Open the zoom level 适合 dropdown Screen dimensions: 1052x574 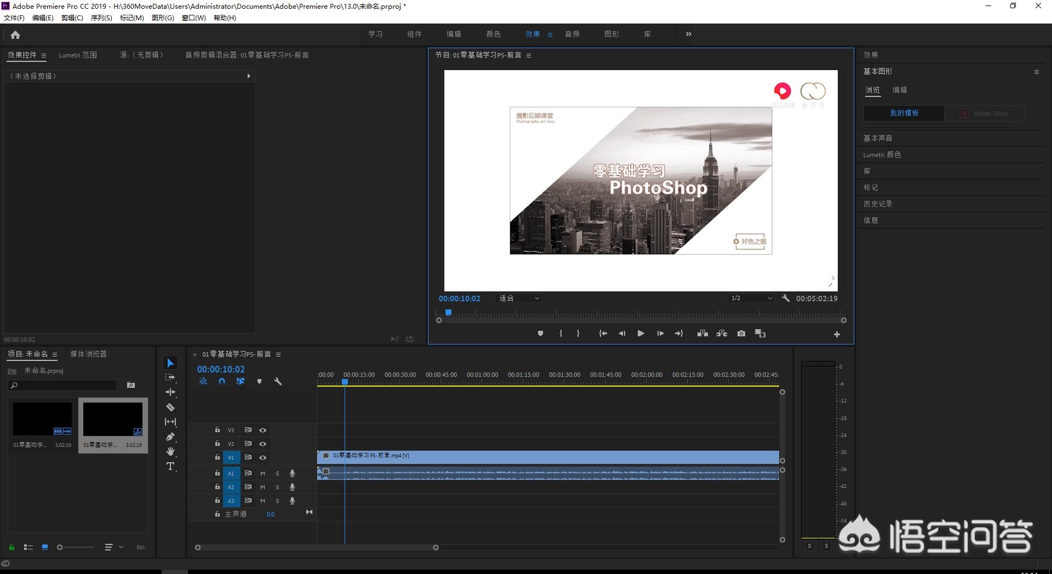[x=518, y=299]
